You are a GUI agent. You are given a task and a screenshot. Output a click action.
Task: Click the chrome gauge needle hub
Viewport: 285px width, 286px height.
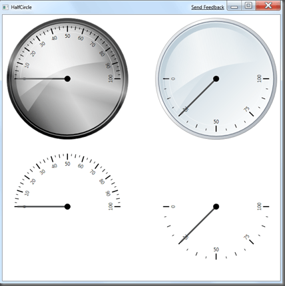[67, 78]
